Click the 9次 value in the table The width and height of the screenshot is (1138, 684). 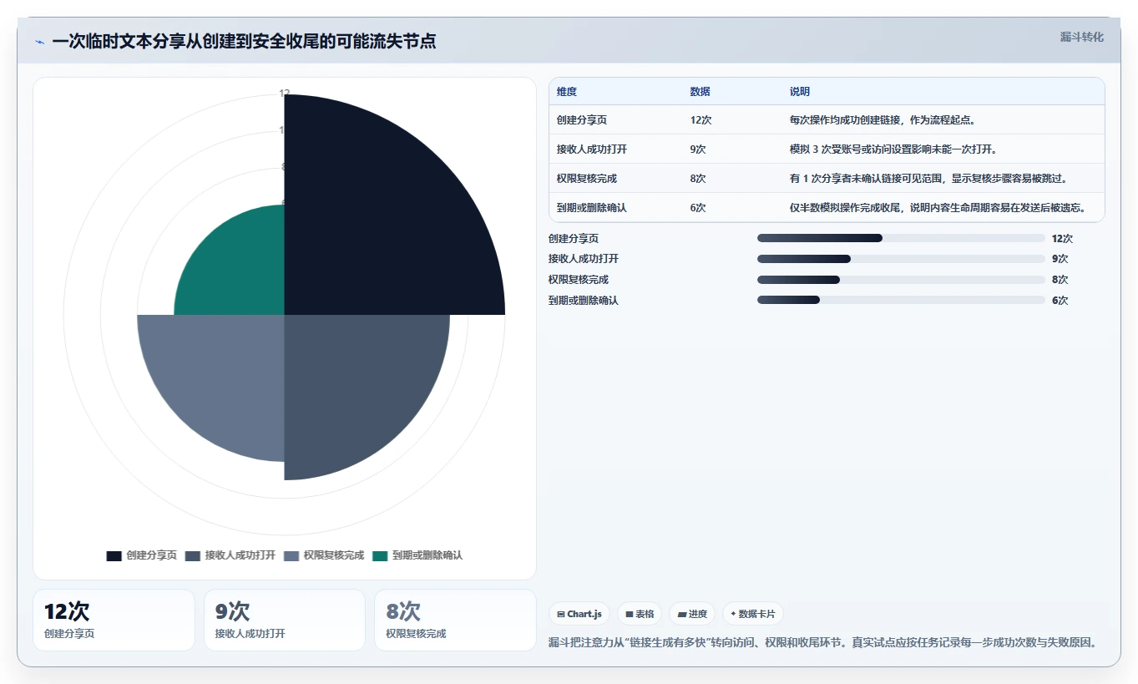pyautogui.click(x=698, y=149)
